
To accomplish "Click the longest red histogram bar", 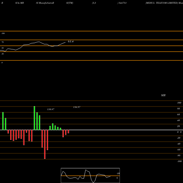I will (45, 144).
